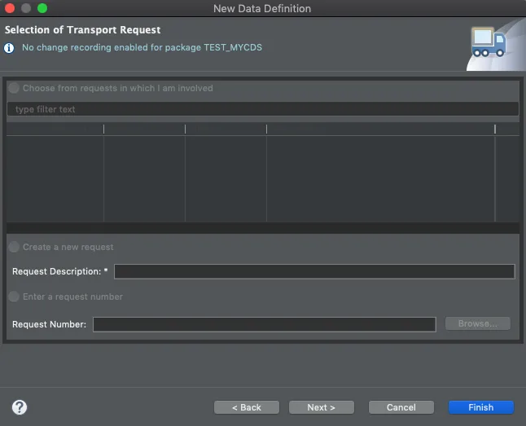Click inside the empty requests table area
The width and height of the screenshot is (526, 426).
pyautogui.click(x=262, y=178)
